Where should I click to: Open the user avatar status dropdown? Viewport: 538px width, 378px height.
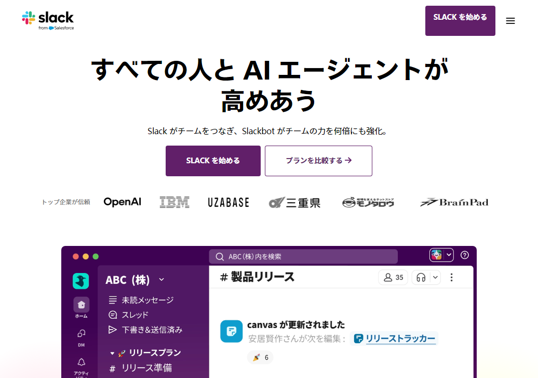441,255
